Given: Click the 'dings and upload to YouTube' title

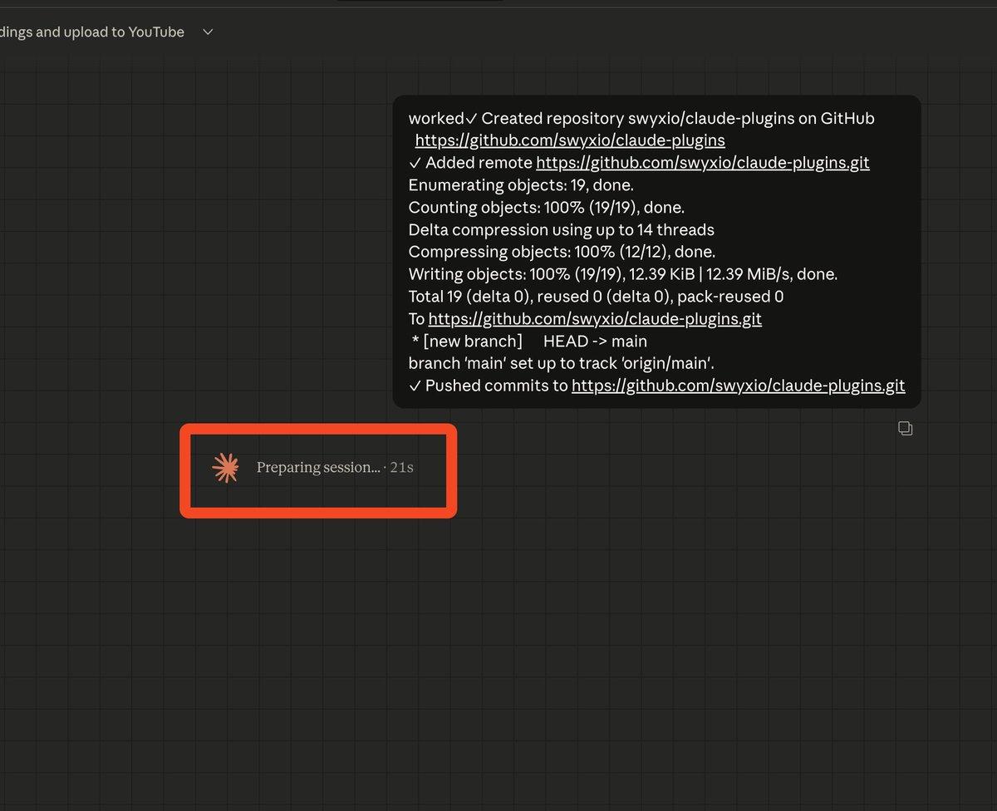Looking at the screenshot, I should [91, 32].
